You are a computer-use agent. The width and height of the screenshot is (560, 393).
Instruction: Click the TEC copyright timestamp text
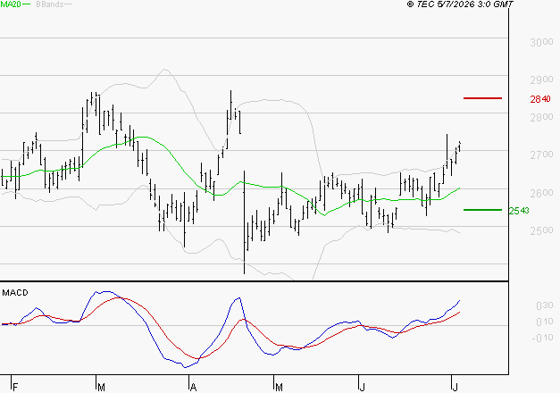click(x=460, y=4)
